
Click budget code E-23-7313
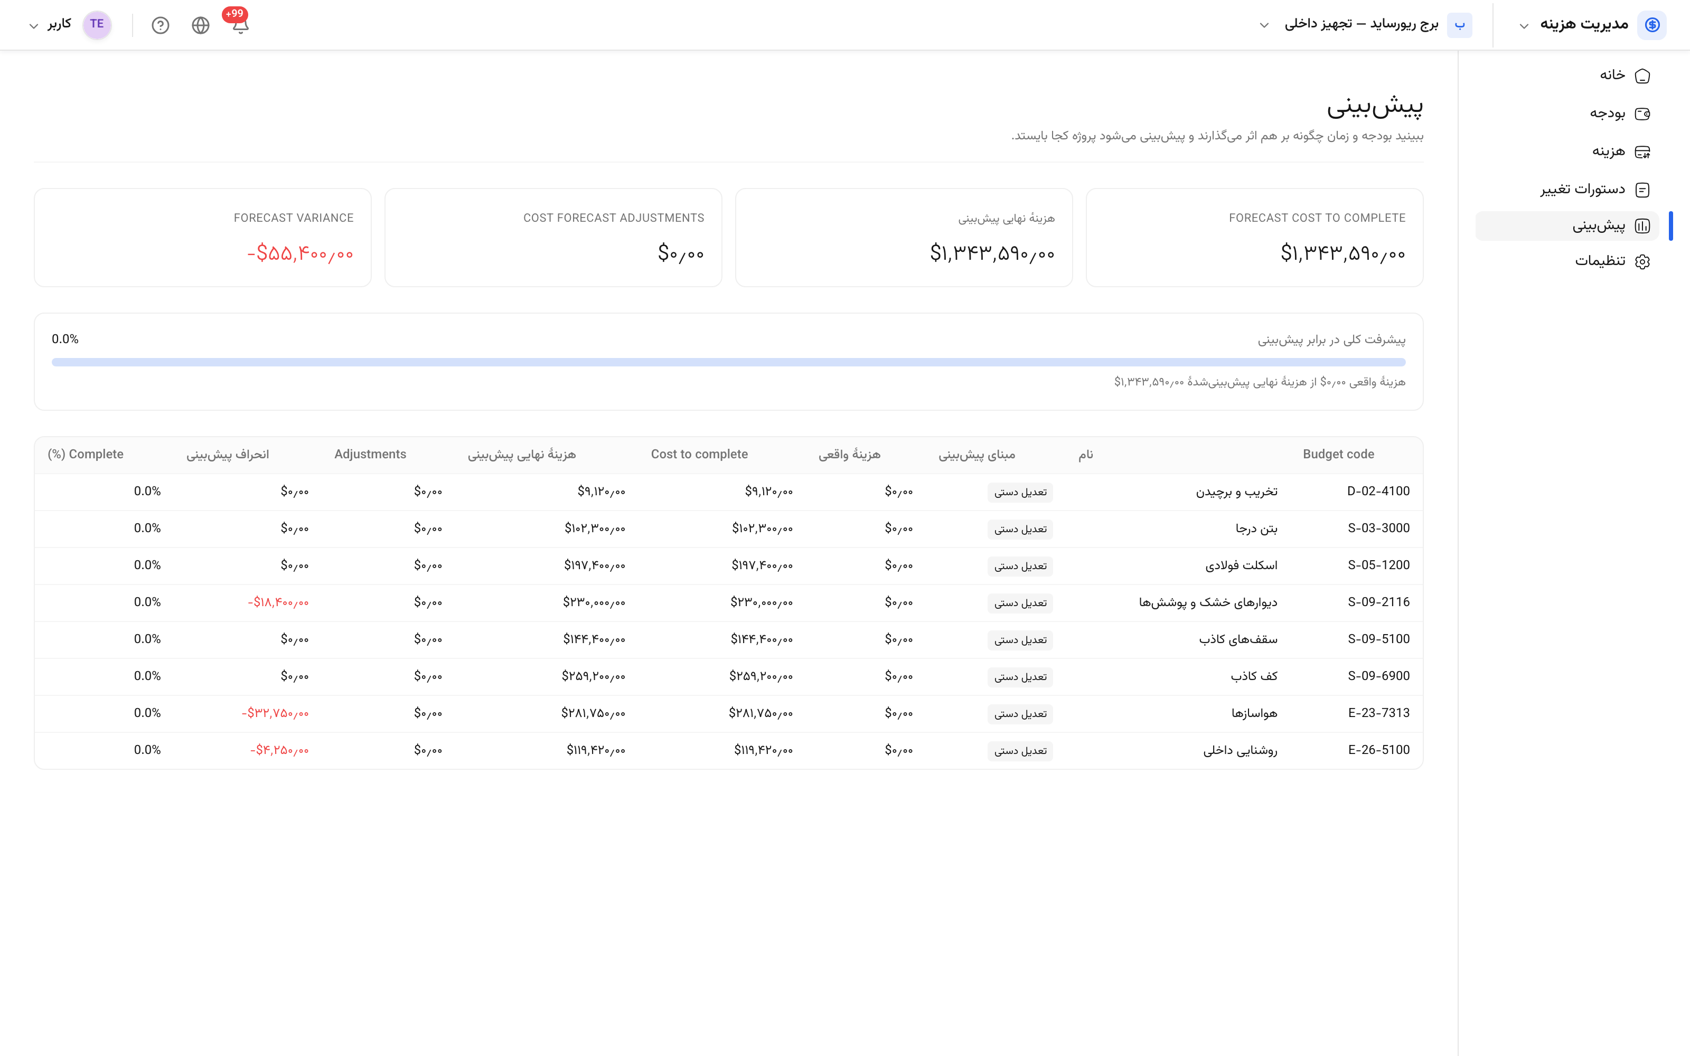click(1378, 713)
